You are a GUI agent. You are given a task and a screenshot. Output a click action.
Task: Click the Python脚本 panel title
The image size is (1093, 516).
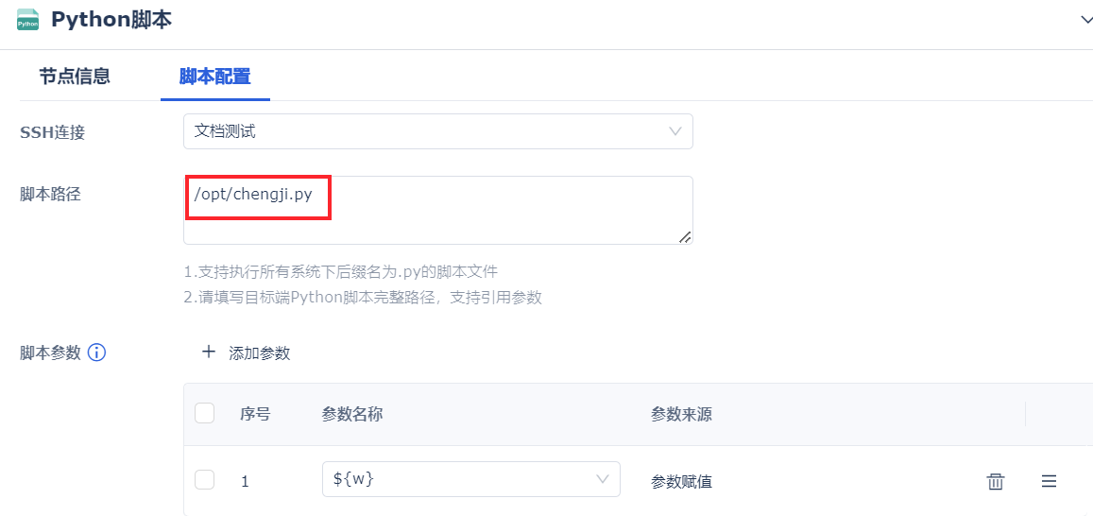[x=111, y=20]
